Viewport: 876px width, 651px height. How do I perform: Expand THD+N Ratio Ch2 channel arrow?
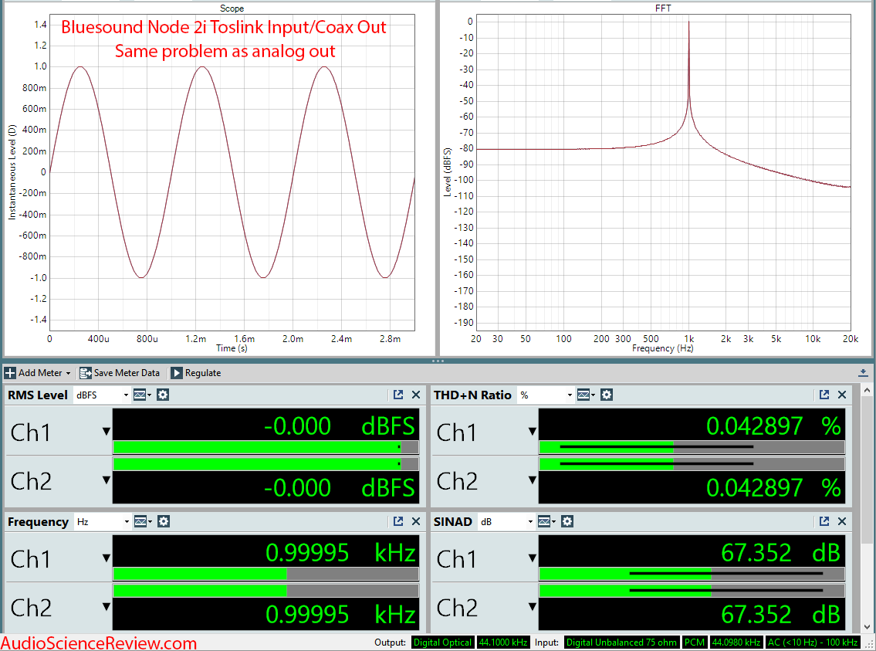pos(532,480)
